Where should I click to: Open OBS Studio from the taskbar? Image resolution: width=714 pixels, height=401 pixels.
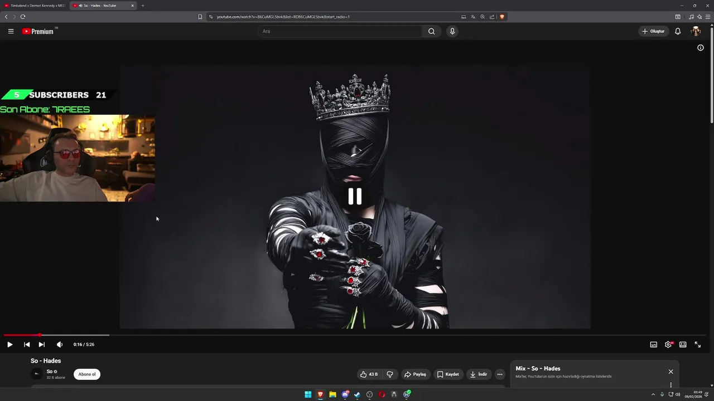click(x=370, y=394)
